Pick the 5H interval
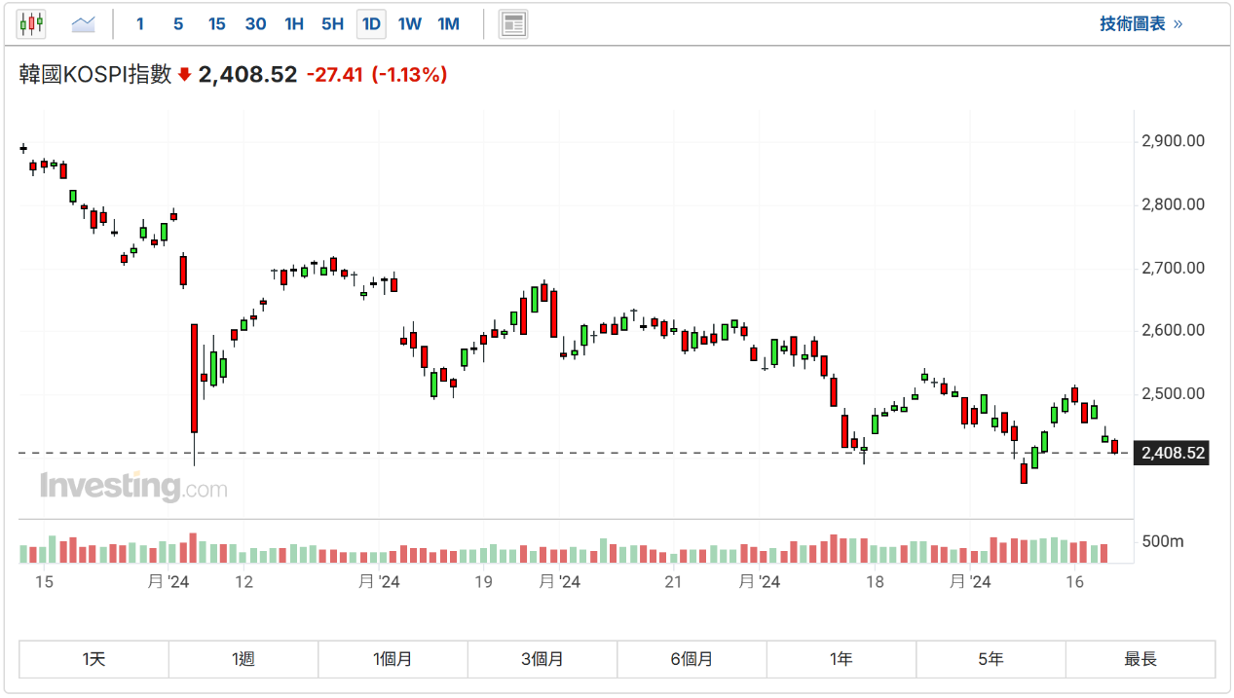The image size is (1234, 698). pos(332,23)
